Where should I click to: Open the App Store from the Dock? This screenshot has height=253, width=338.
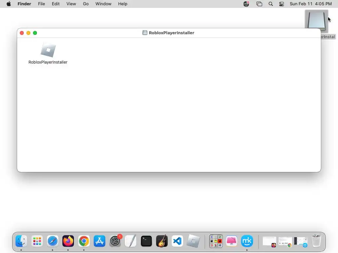click(x=99, y=241)
